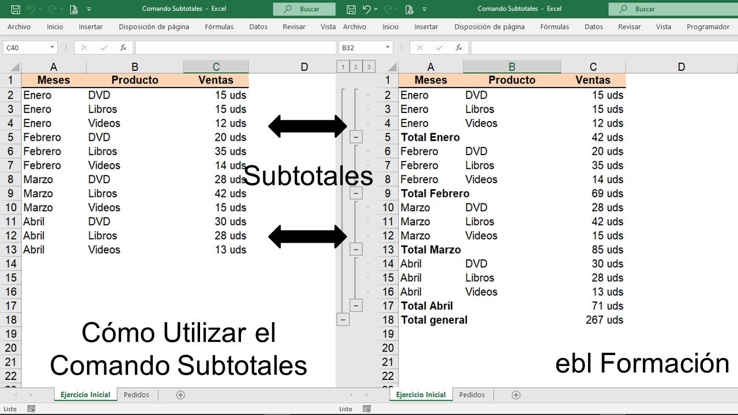This screenshot has width=738, height=415.
Task: Add a new sheet in the right window
Action: point(516,395)
